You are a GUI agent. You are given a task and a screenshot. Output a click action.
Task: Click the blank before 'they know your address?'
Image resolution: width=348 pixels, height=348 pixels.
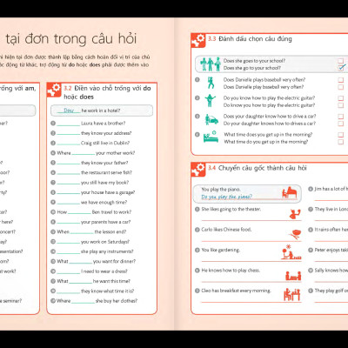(x=69, y=134)
